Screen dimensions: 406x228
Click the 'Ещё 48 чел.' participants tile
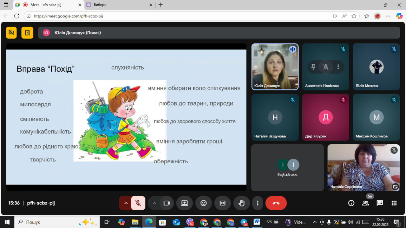(287, 168)
